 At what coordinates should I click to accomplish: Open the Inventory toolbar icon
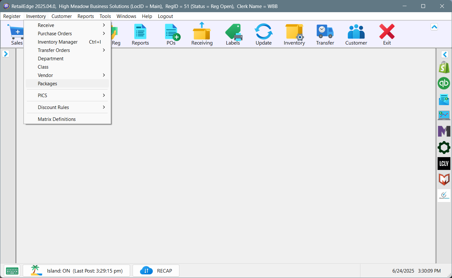tap(294, 34)
